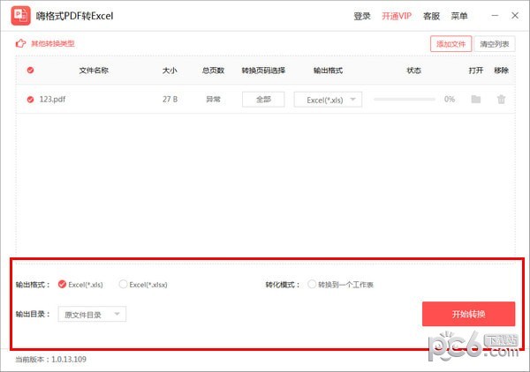Click the 异常 page count status

tap(213, 99)
